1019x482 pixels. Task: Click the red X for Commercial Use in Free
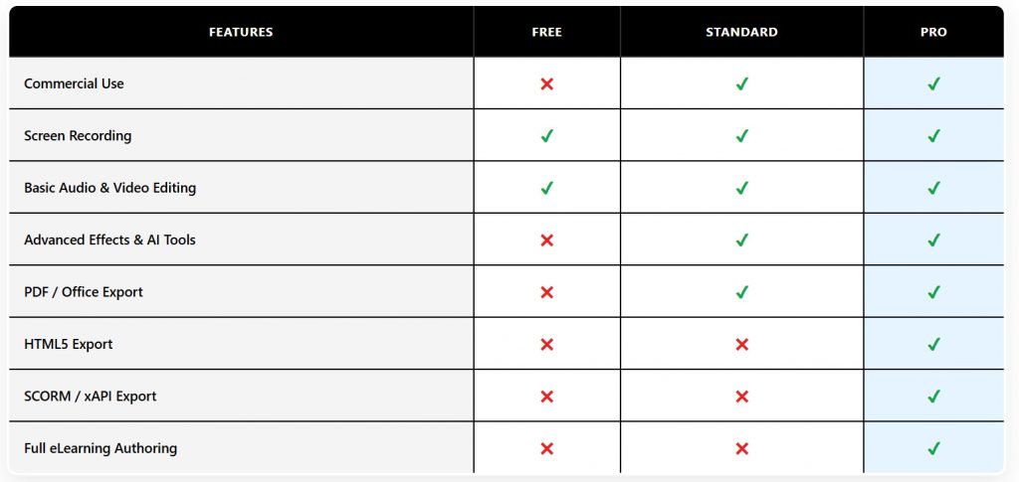point(546,84)
